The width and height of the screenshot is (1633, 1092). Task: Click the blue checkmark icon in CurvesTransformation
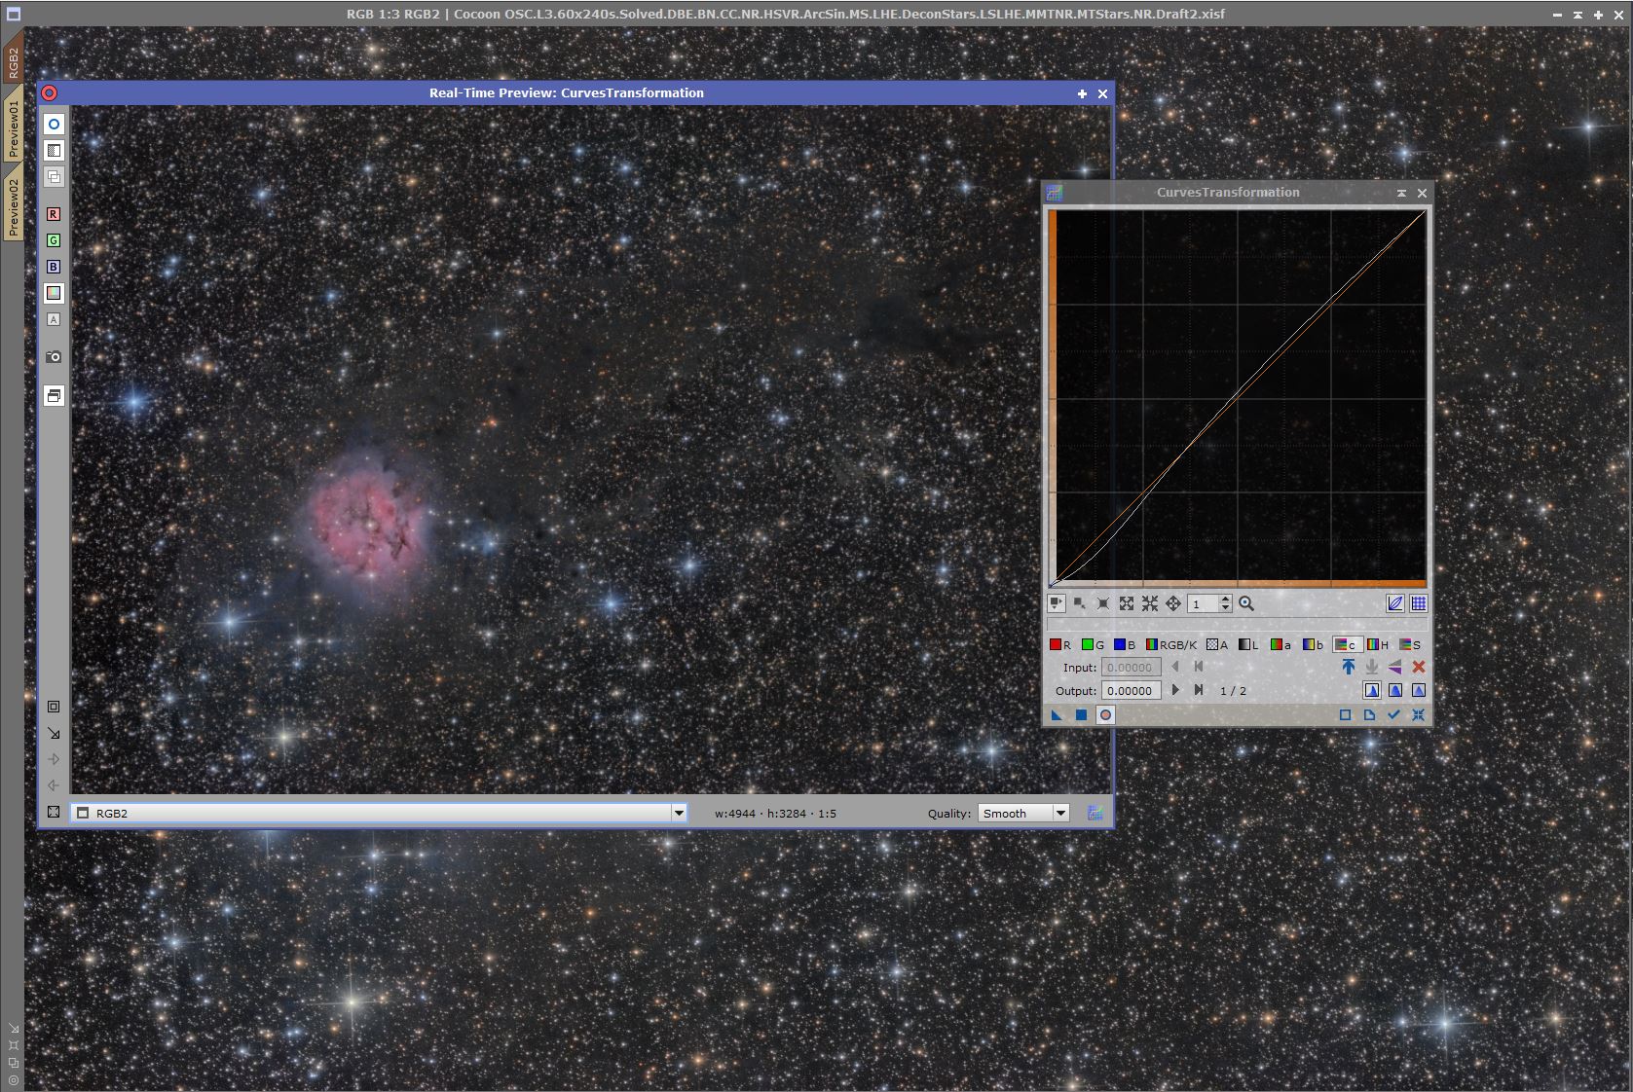click(1393, 715)
